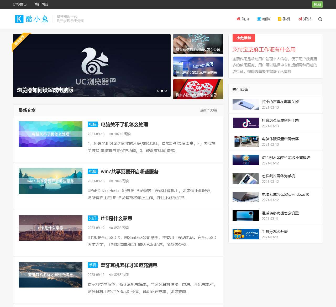Select the third carousel slide dot

[166, 91]
